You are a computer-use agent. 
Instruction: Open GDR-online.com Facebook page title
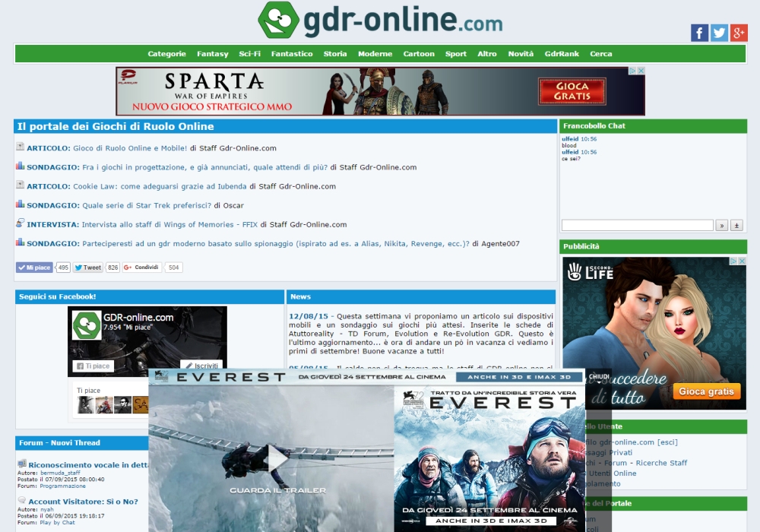[138, 318]
